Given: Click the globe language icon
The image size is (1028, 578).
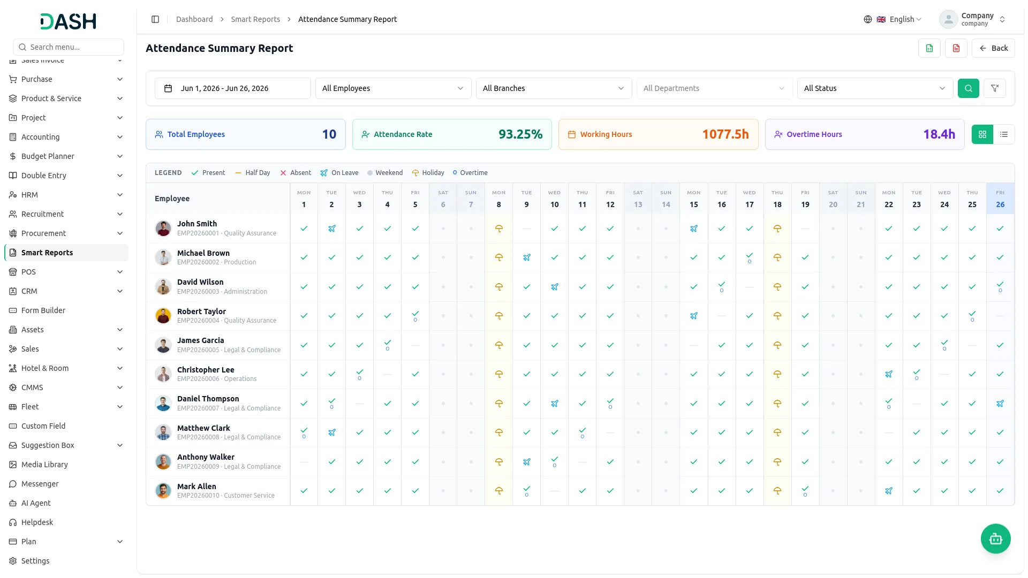Looking at the screenshot, I should 868,19.
